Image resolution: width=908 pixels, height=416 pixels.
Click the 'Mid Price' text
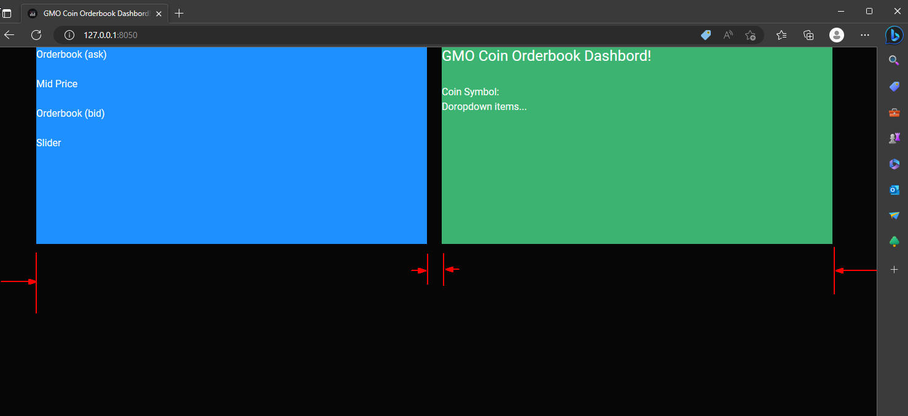click(57, 84)
